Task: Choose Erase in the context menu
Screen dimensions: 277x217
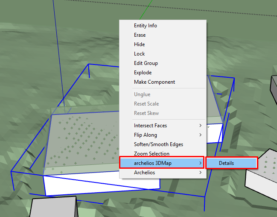Action: tap(163, 35)
